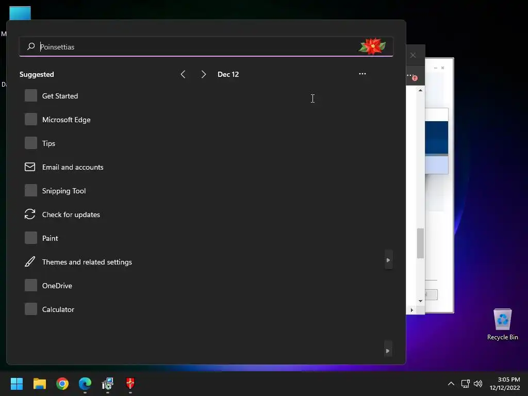This screenshot has height=396, width=528.
Task: Click the background window vertical scrollbar thumb
Action: coord(420,243)
